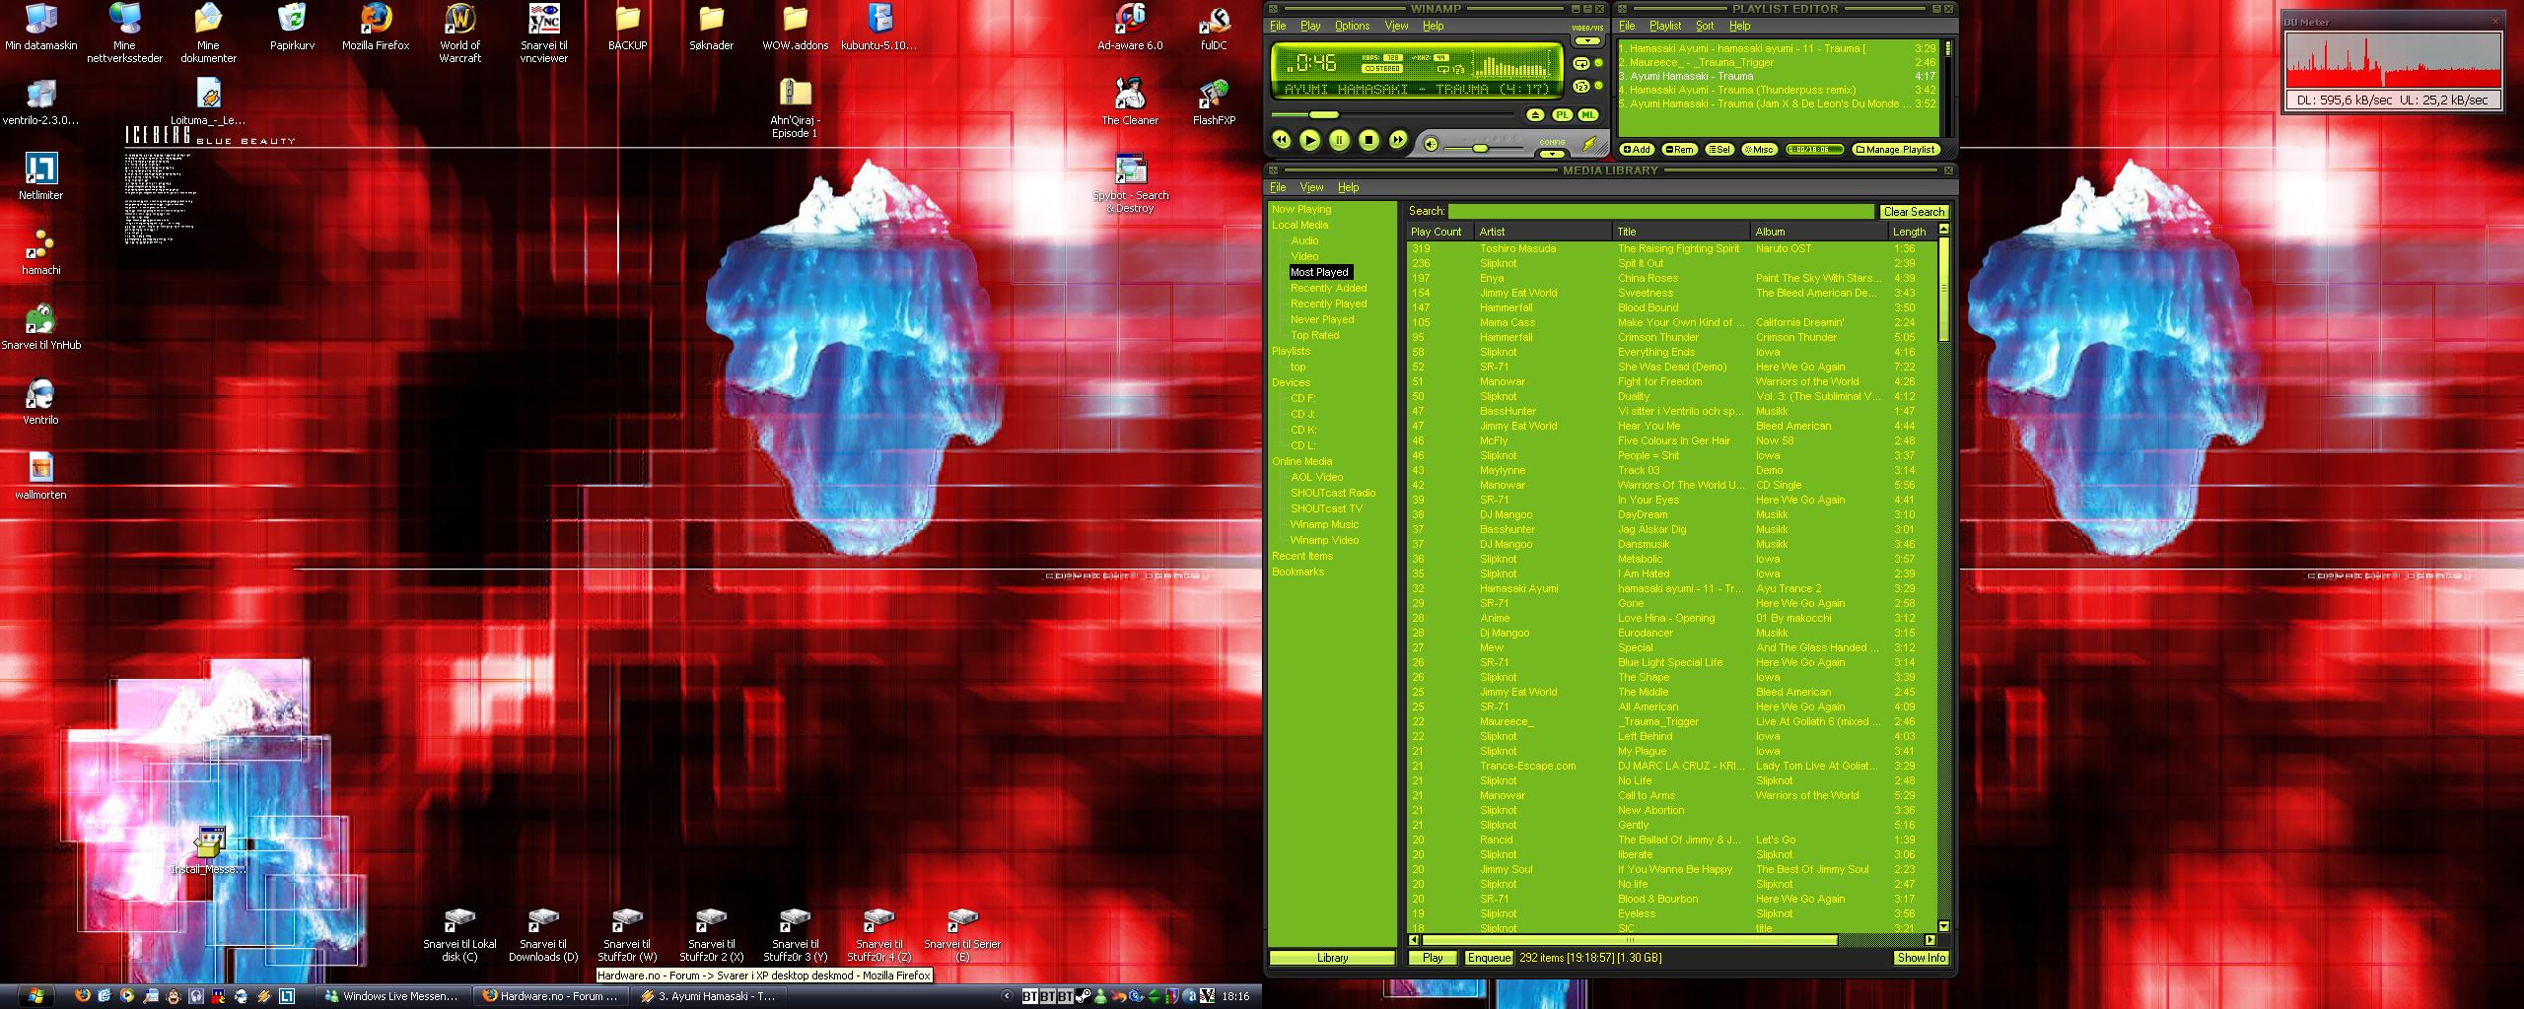Click Library button at bottom left

click(1332, 958)
